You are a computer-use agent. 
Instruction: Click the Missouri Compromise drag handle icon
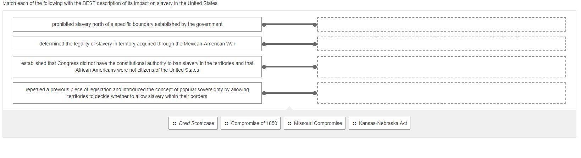point(289,124)
